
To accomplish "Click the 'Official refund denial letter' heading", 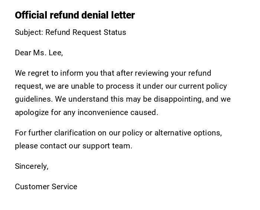I will (x=75, y=15).
